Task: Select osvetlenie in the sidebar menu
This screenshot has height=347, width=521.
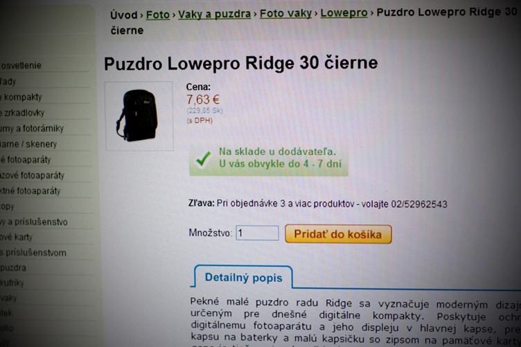Action: 21,65
